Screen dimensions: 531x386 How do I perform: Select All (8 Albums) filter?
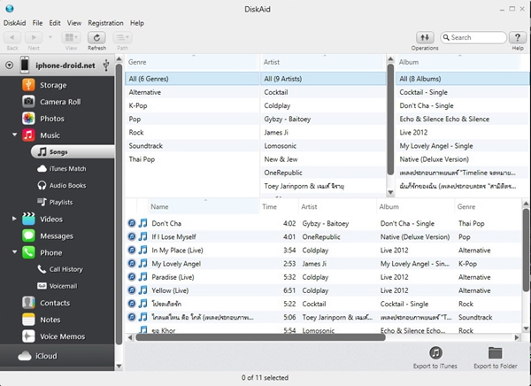point(463,79)
